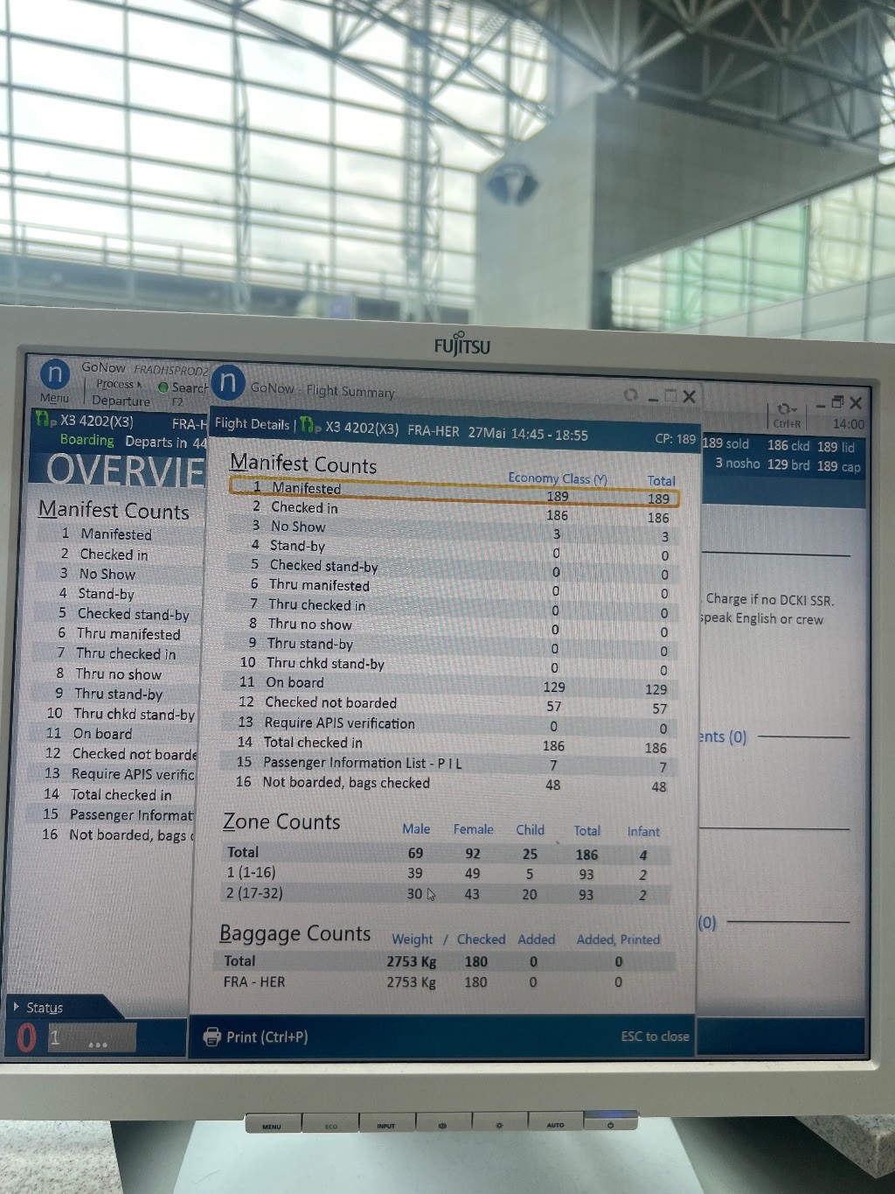Expand the Status panel triangle
895x1194 pixels.
coord(17,1007)
